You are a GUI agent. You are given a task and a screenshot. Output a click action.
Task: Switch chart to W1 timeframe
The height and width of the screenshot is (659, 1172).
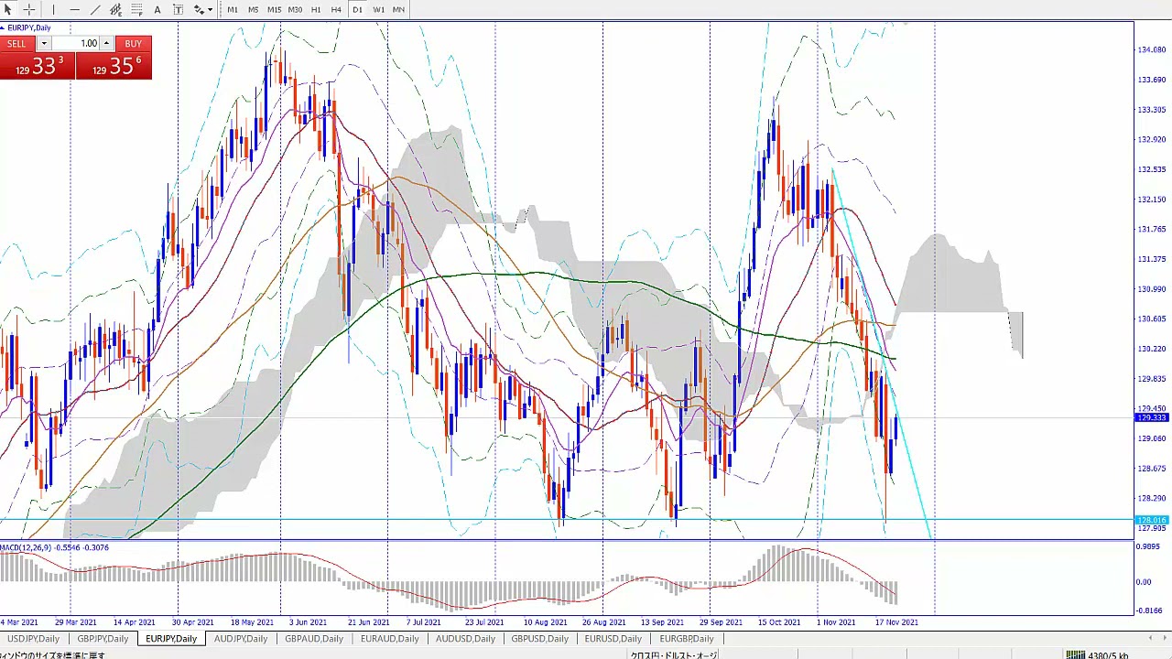(x=378, y=9)
